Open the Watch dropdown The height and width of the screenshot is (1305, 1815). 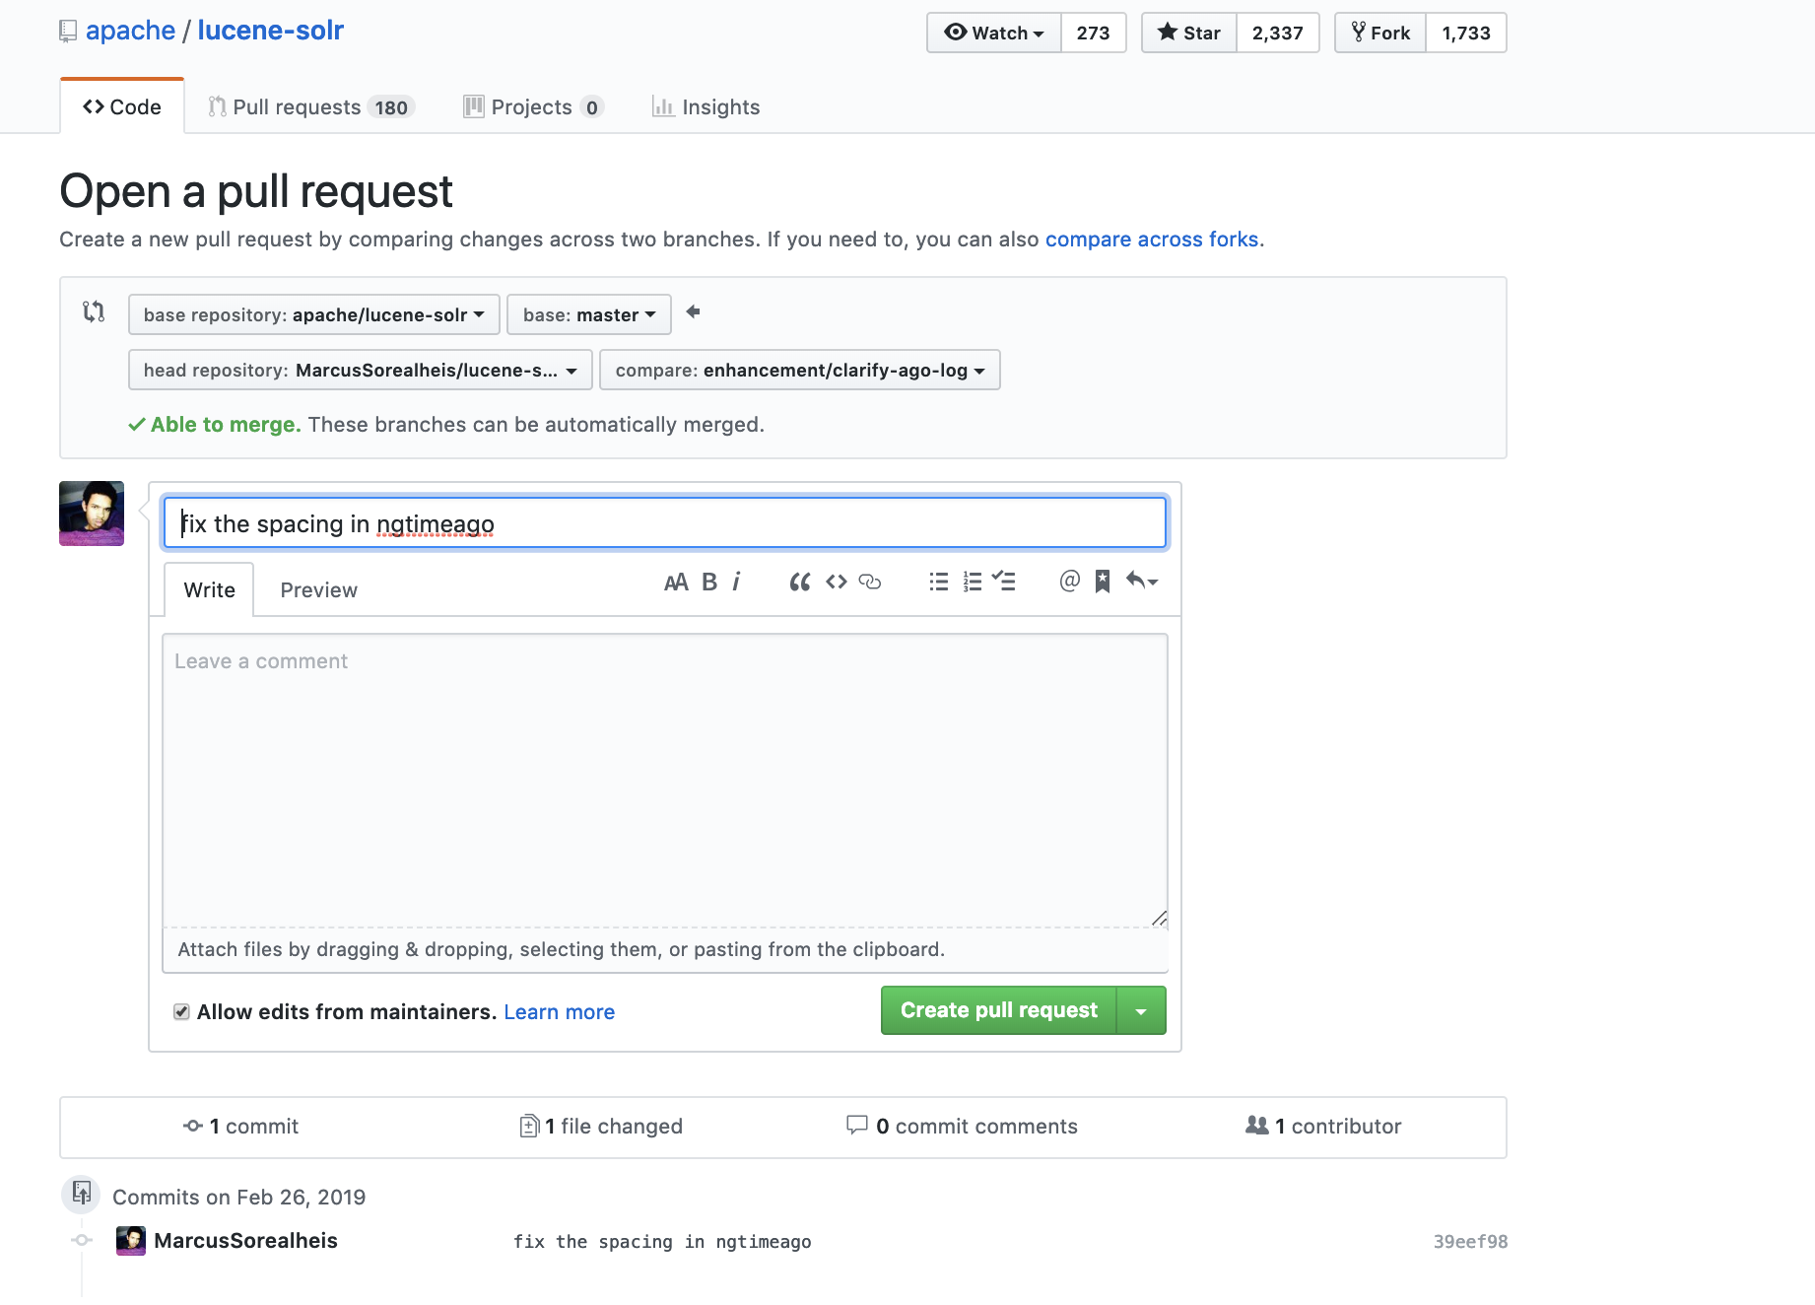pos(994,33)
